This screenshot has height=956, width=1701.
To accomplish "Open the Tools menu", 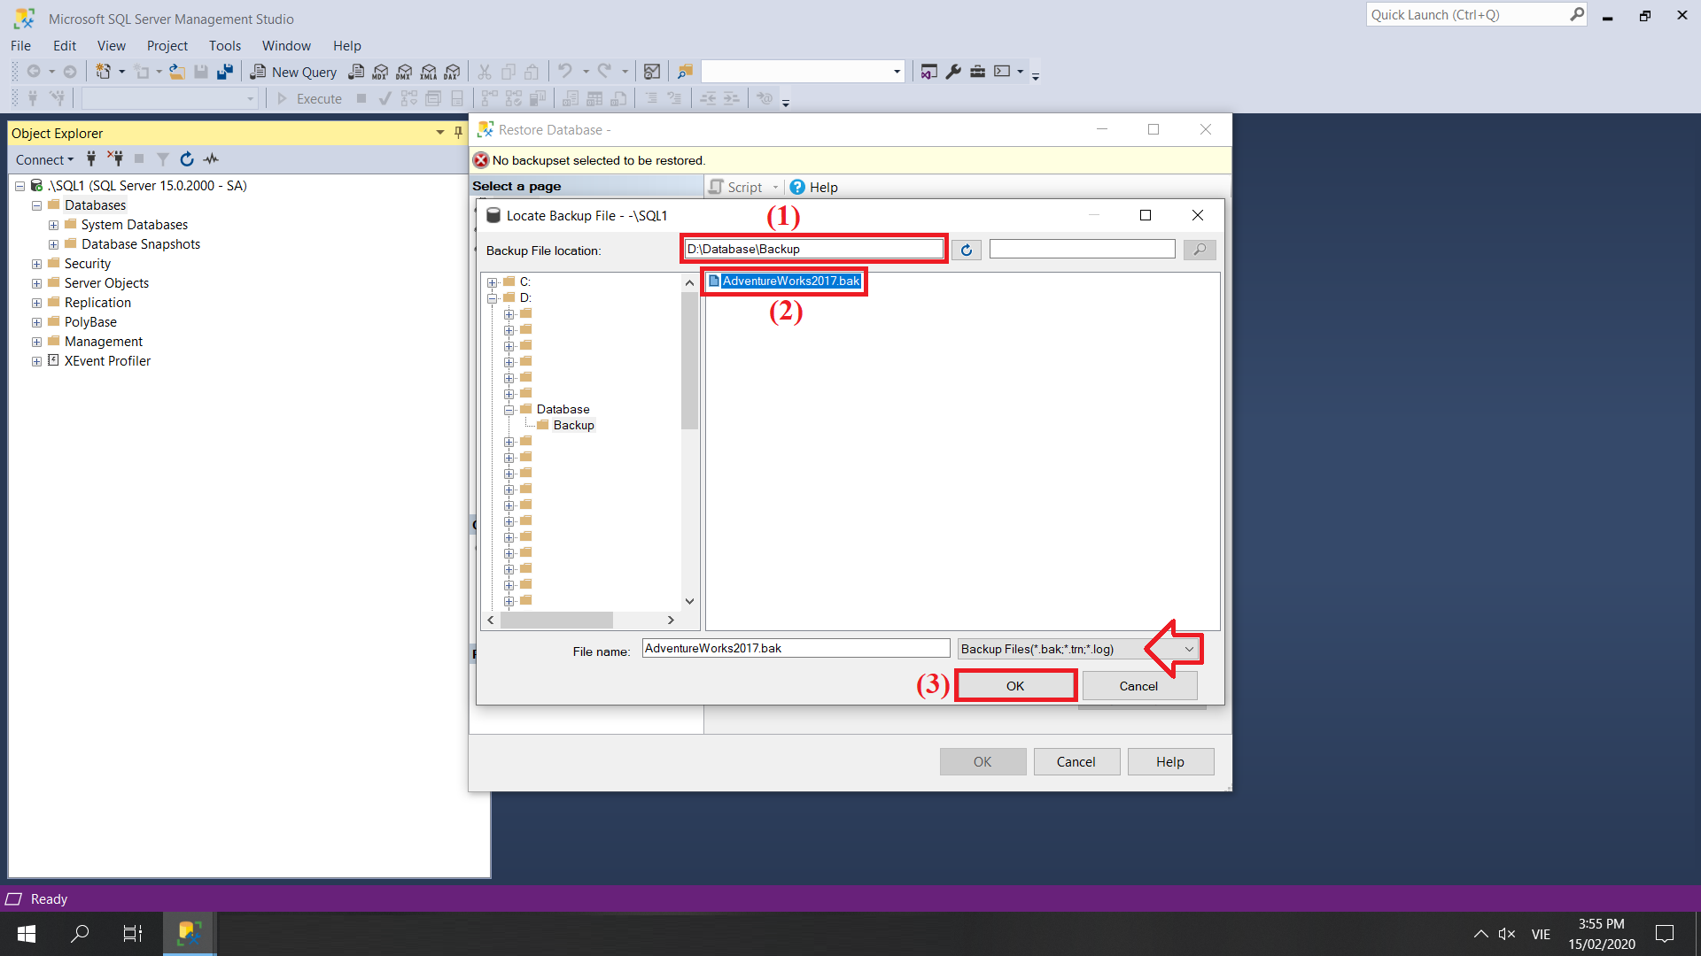I will pyautogui.click(x=224, y=45).
